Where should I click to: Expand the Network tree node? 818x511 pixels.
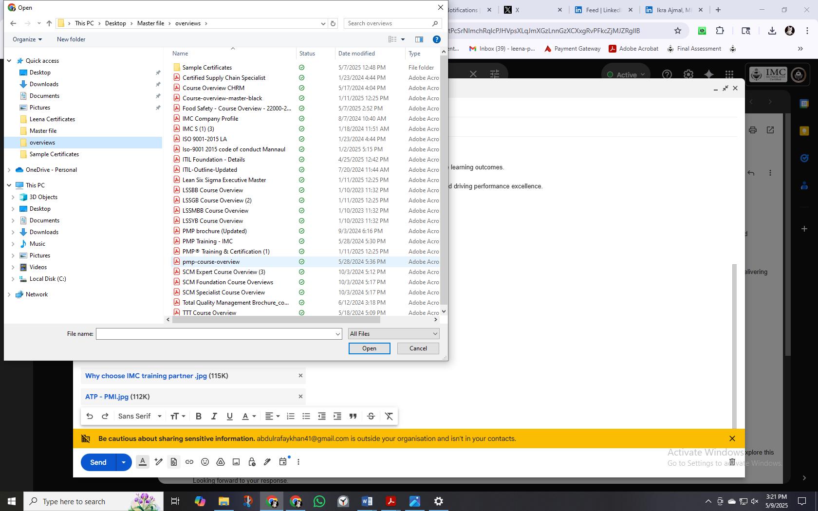9,294
